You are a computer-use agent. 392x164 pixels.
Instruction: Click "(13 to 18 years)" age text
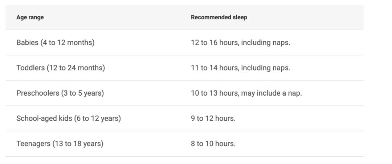tap(78, 144)
